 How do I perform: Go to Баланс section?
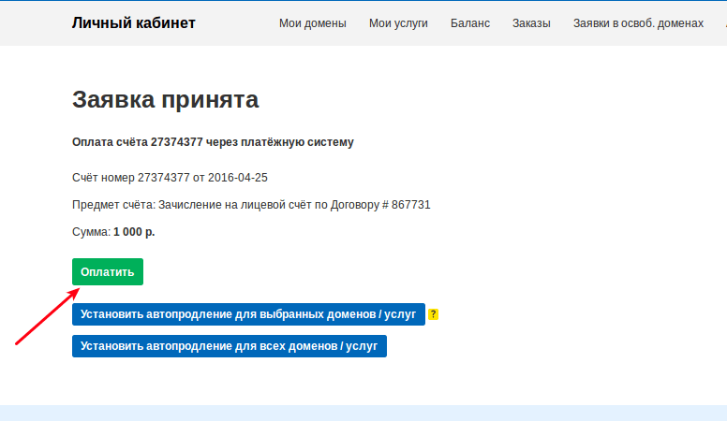point(470,23)
